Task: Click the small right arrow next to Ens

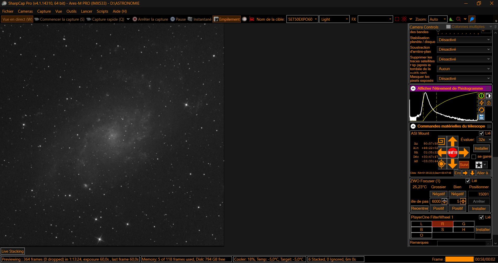Action: pos(465,173)
